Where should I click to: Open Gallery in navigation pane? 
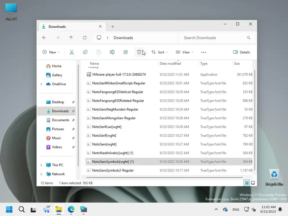pos(57,75)
